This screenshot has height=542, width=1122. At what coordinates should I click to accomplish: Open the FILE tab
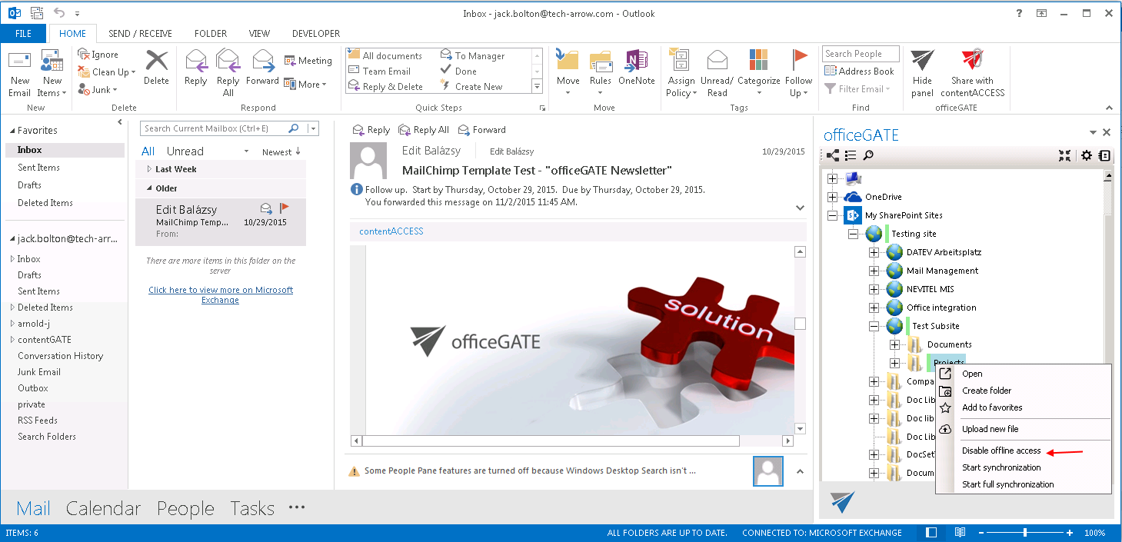[23, 34]
